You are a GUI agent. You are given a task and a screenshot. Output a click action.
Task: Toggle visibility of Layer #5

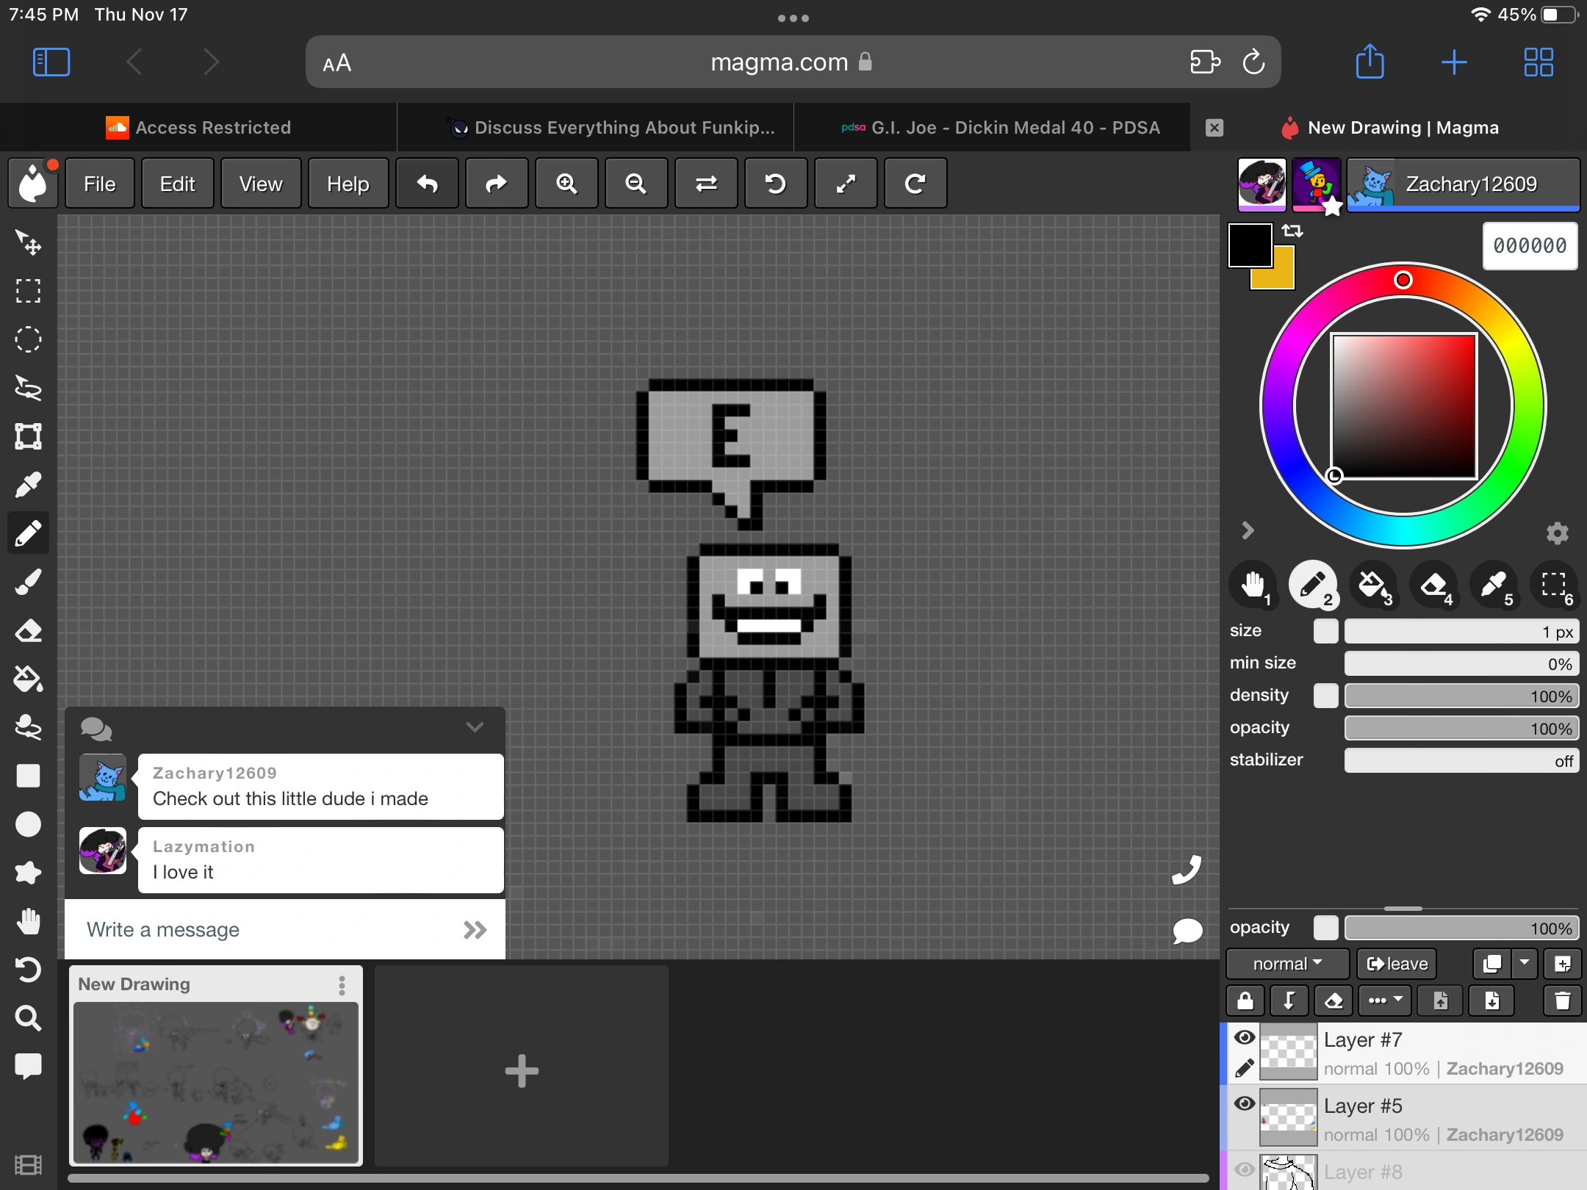coord(1246,1103)
